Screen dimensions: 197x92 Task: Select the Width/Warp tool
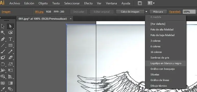point(3,70)
